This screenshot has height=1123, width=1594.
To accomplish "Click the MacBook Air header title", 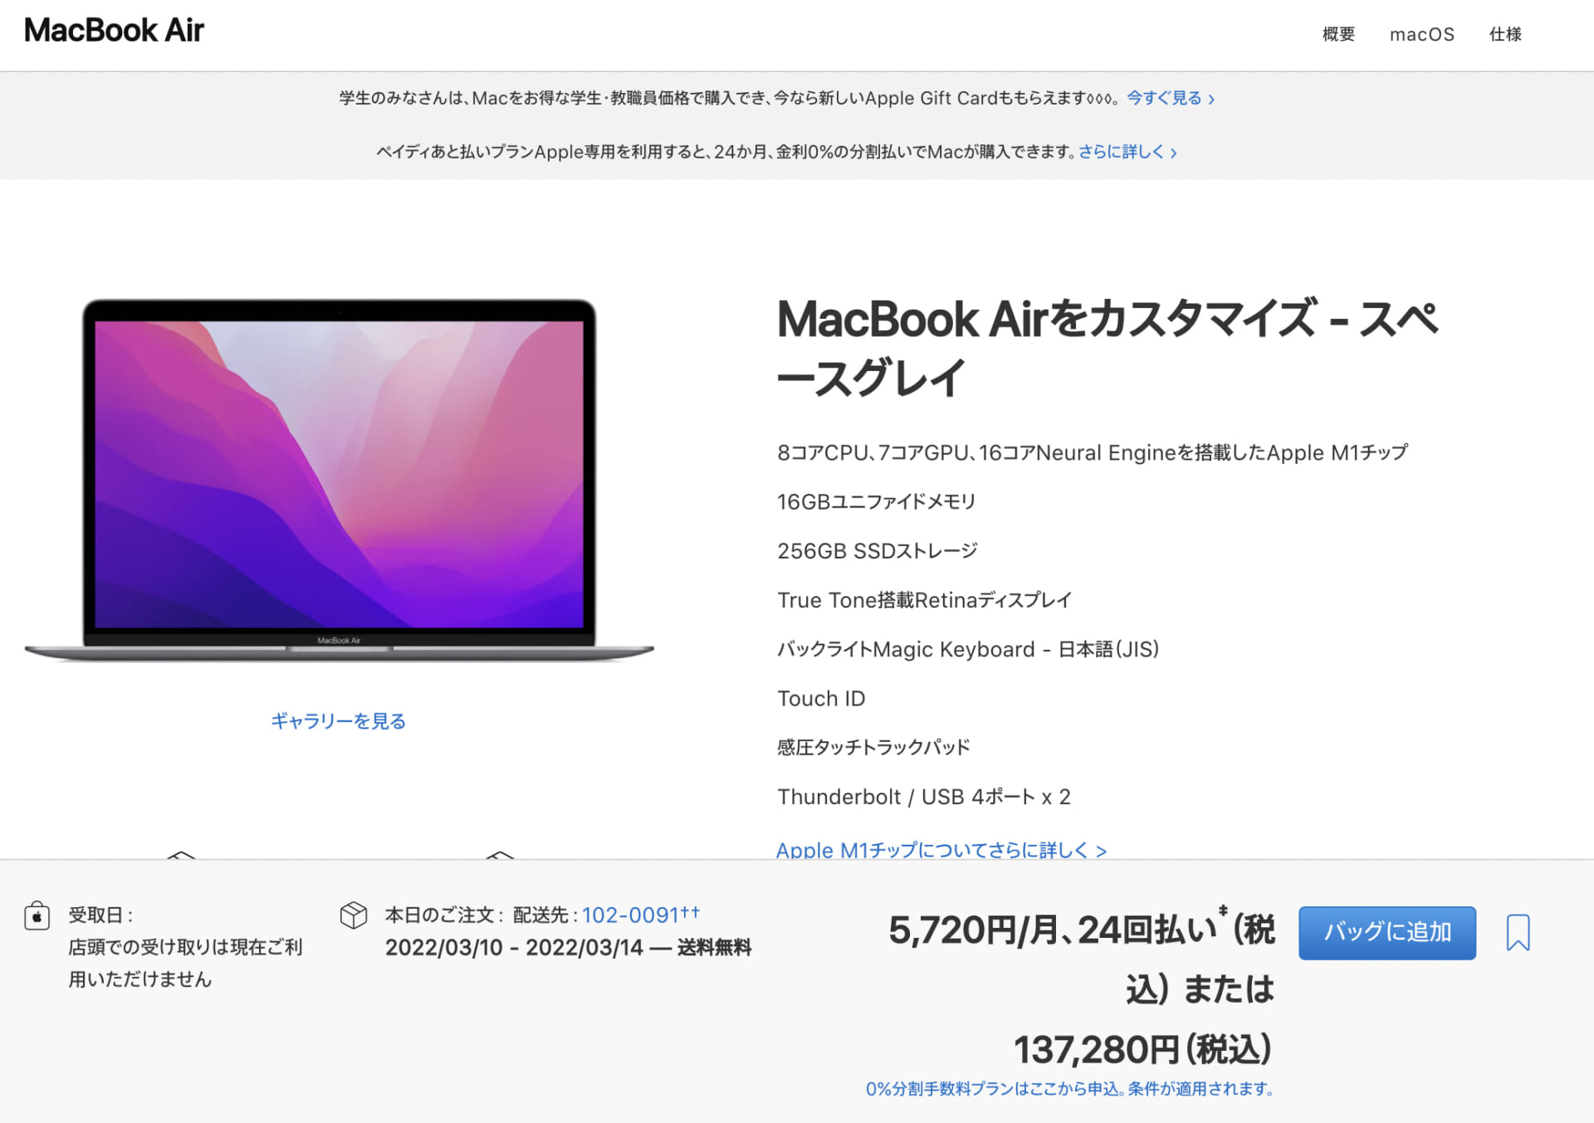I will (114, 30).
